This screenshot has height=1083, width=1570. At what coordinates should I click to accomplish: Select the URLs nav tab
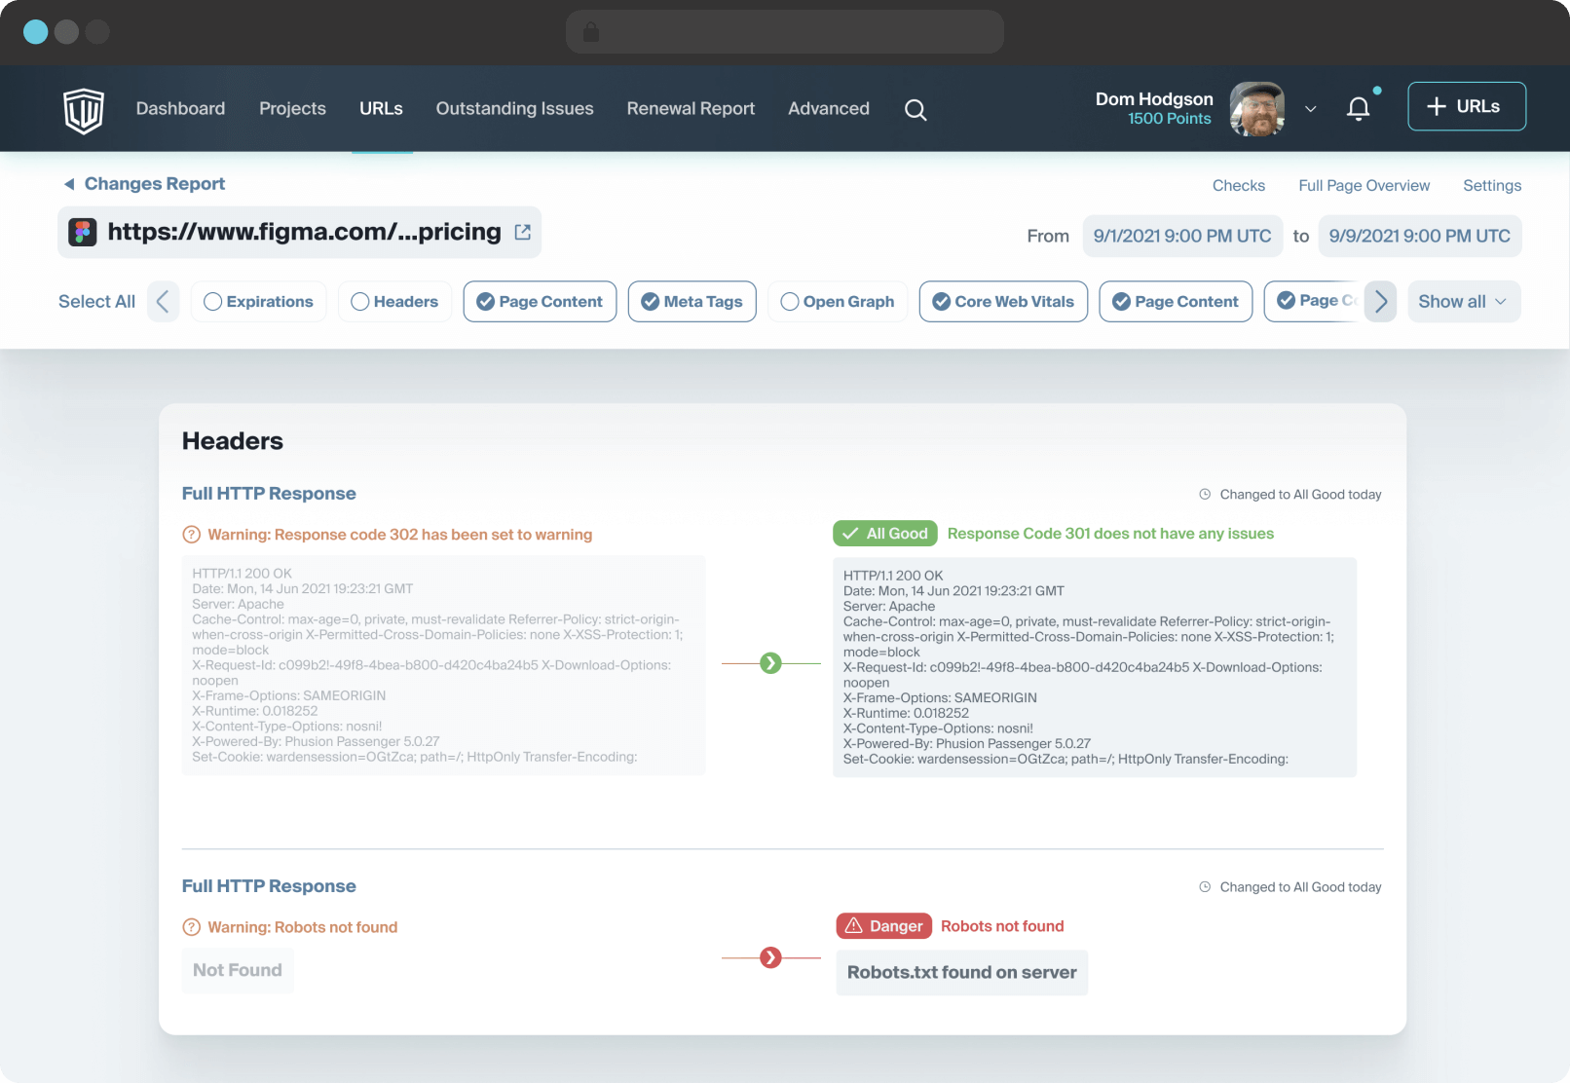pyautogui.click(x=381, y=108)
